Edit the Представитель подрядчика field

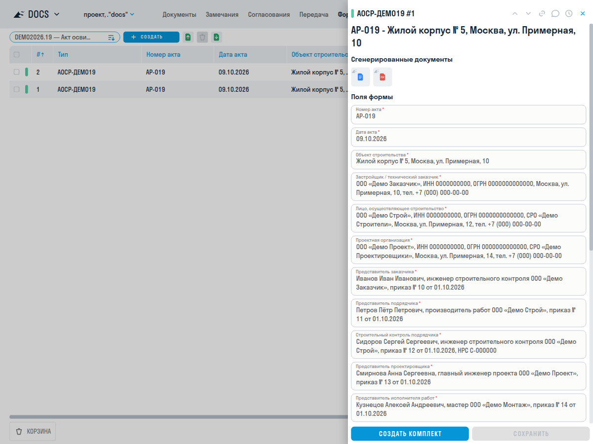point(468,313)
